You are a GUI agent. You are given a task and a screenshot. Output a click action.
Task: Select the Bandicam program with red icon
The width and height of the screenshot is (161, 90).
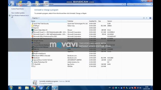click(76, 58)
